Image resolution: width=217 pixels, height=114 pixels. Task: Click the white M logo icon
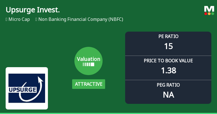pos(209,9)
